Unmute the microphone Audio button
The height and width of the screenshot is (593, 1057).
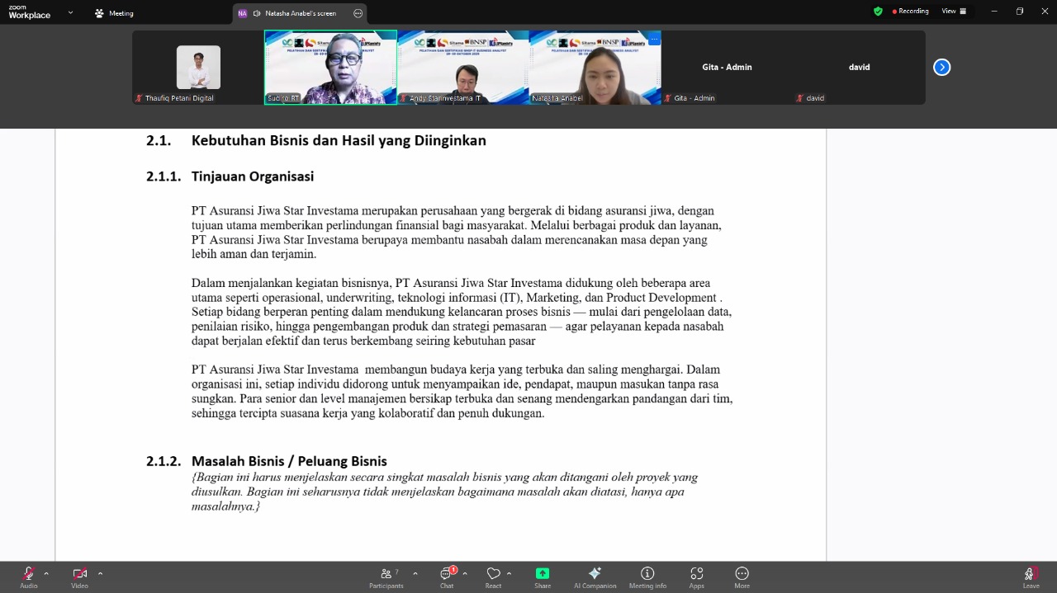[28, 575]
